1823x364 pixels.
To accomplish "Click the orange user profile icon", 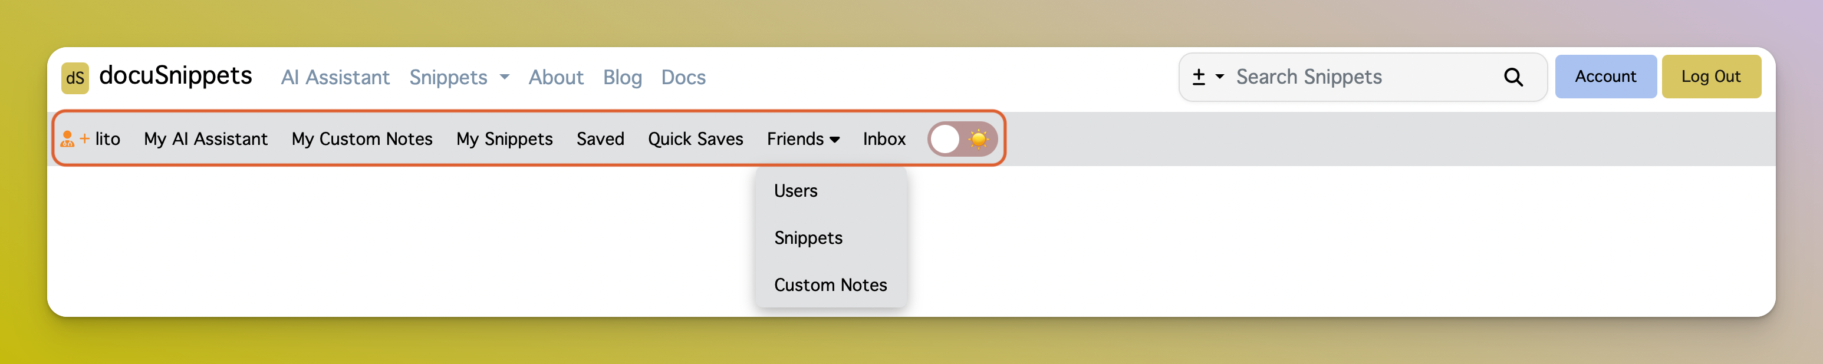I will (68, 138).
